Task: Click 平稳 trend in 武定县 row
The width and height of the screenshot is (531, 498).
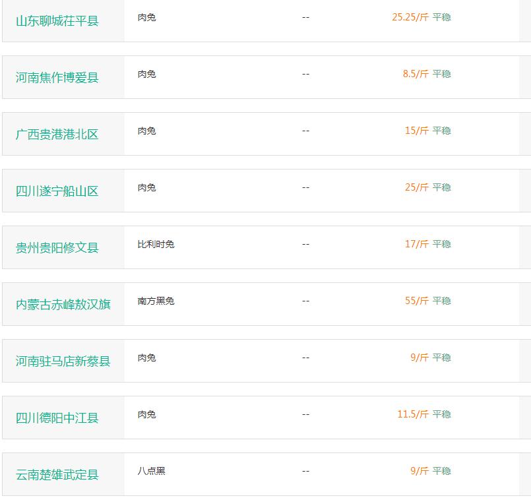Action: (441, 471)
